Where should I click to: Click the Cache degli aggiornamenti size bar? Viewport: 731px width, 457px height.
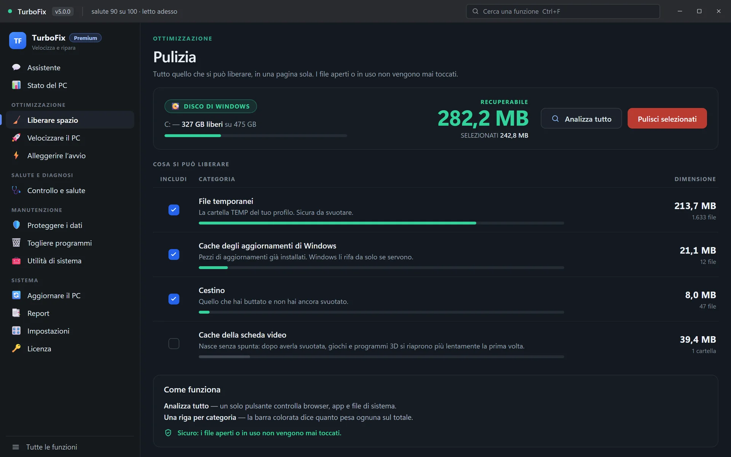point(381,268)
